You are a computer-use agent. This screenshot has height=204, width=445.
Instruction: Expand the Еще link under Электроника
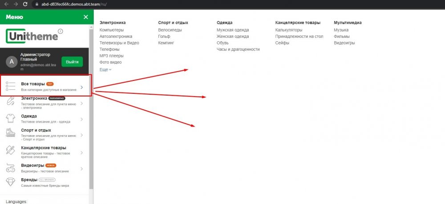pos(105,70)
